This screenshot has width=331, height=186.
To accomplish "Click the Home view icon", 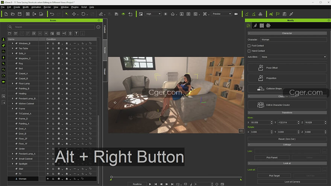I will (x=173, y=14).
